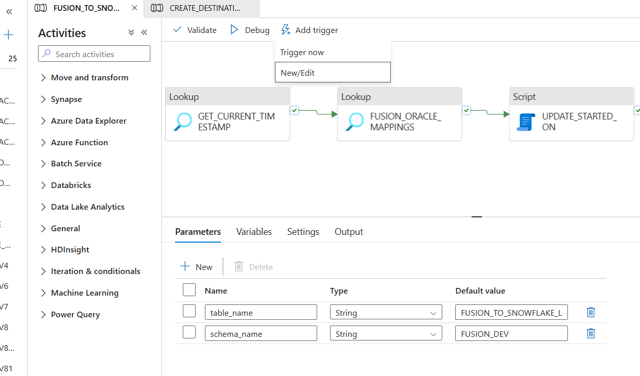Edit FUSION_DEV default value field
The image size is (640, 376).
click(511, 334)
